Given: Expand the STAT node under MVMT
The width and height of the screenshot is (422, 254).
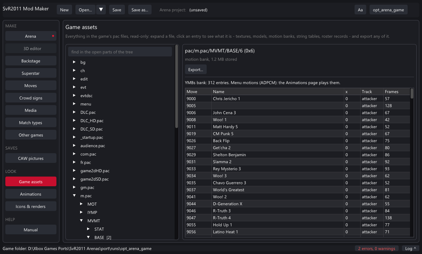Looking at the screenshot, I should (x=88, y=229).
